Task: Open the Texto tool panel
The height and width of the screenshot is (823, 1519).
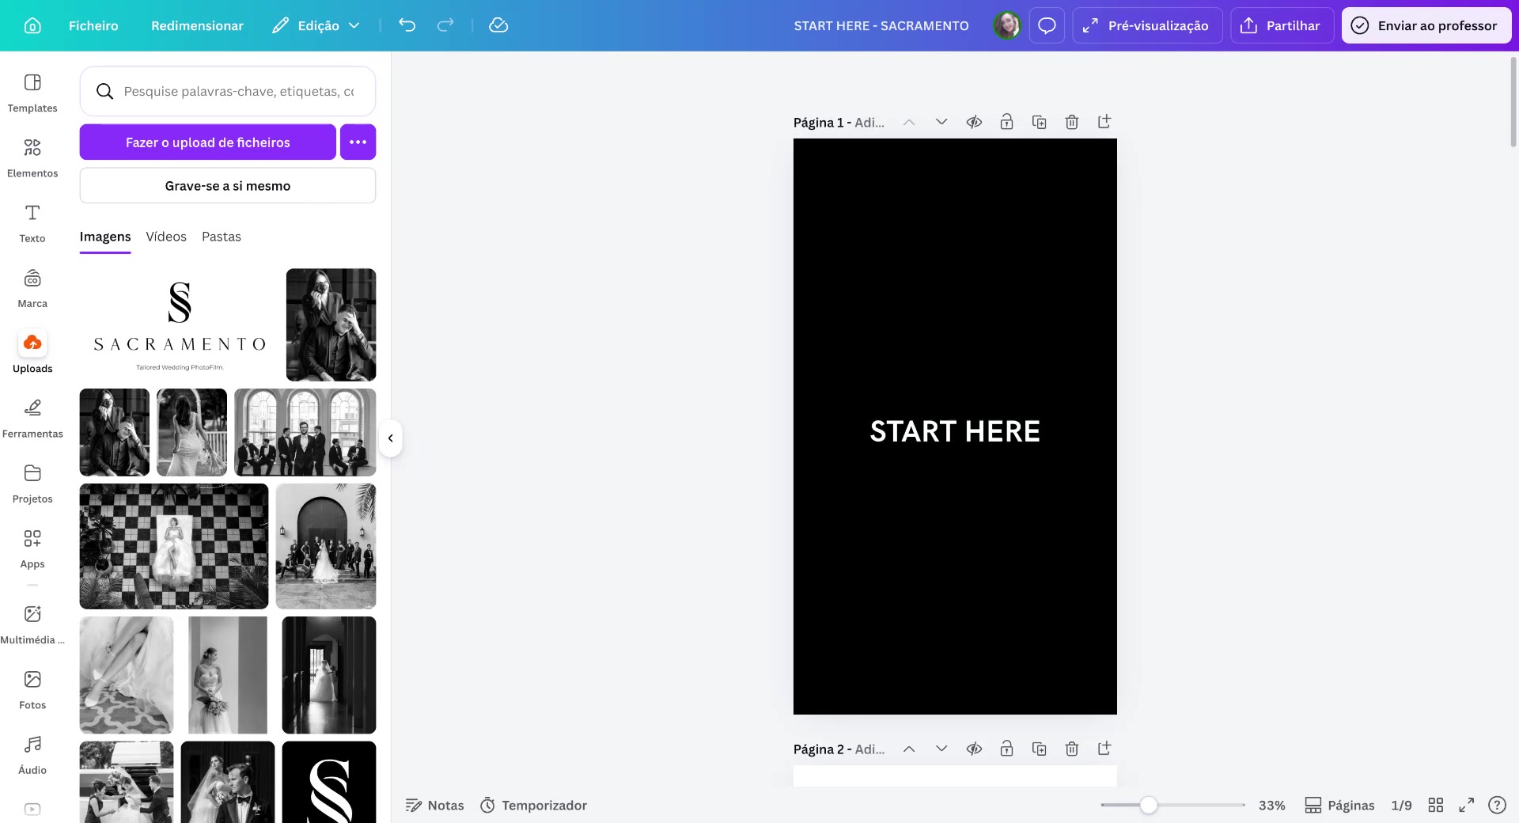Action: tap(32, 222)
